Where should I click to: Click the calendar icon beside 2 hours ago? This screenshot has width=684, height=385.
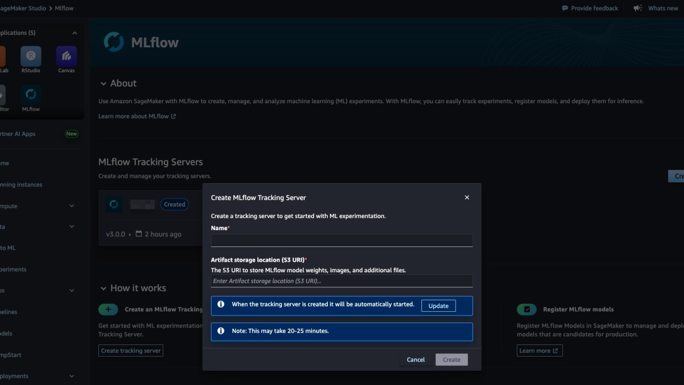click(x=139, y=233)
